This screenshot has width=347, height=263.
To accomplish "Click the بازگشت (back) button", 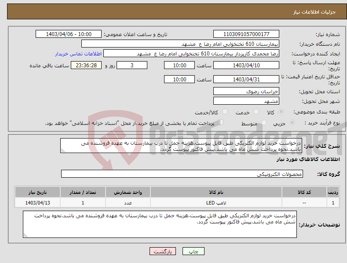I will point(163,251).
